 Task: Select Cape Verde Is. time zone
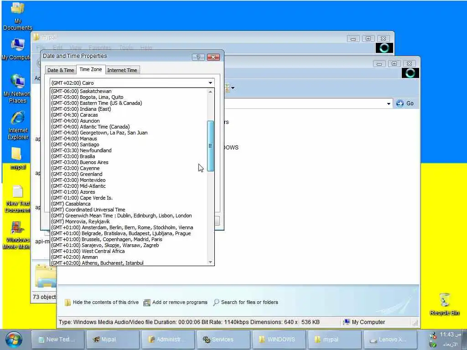(129, 198)
